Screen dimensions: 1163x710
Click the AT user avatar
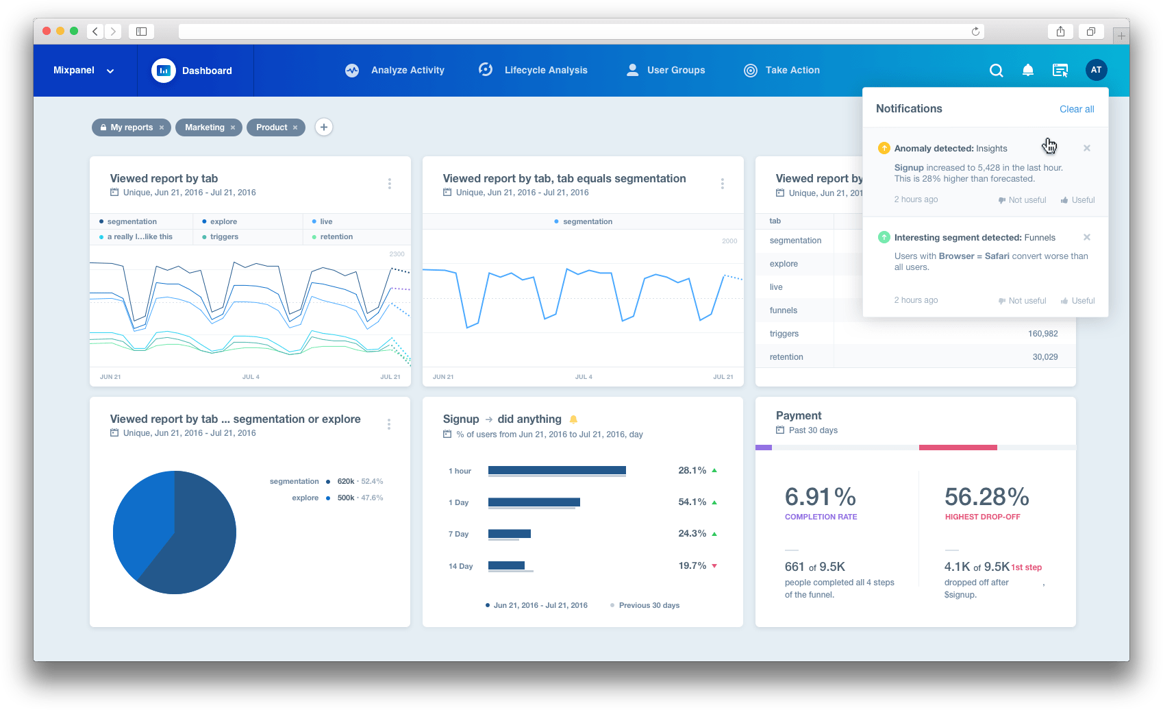click(1096, 70)
